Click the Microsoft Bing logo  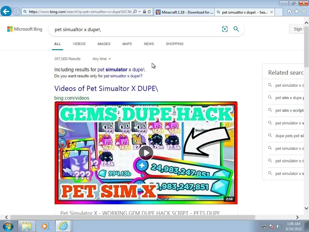[x=25, y=29]
